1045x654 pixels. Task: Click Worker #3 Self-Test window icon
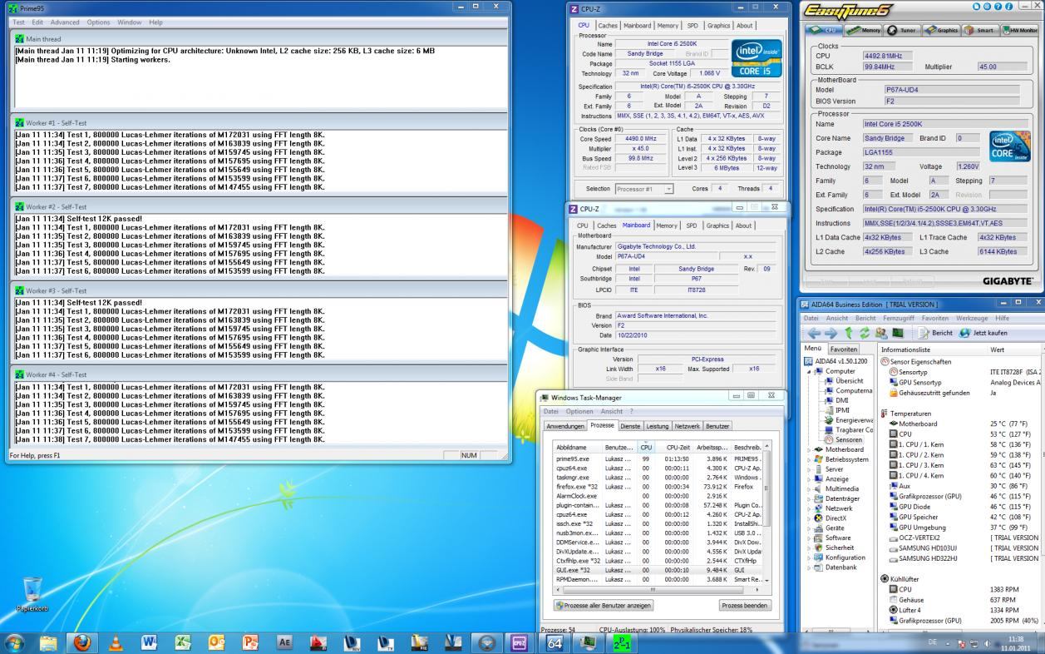[19, 290]
